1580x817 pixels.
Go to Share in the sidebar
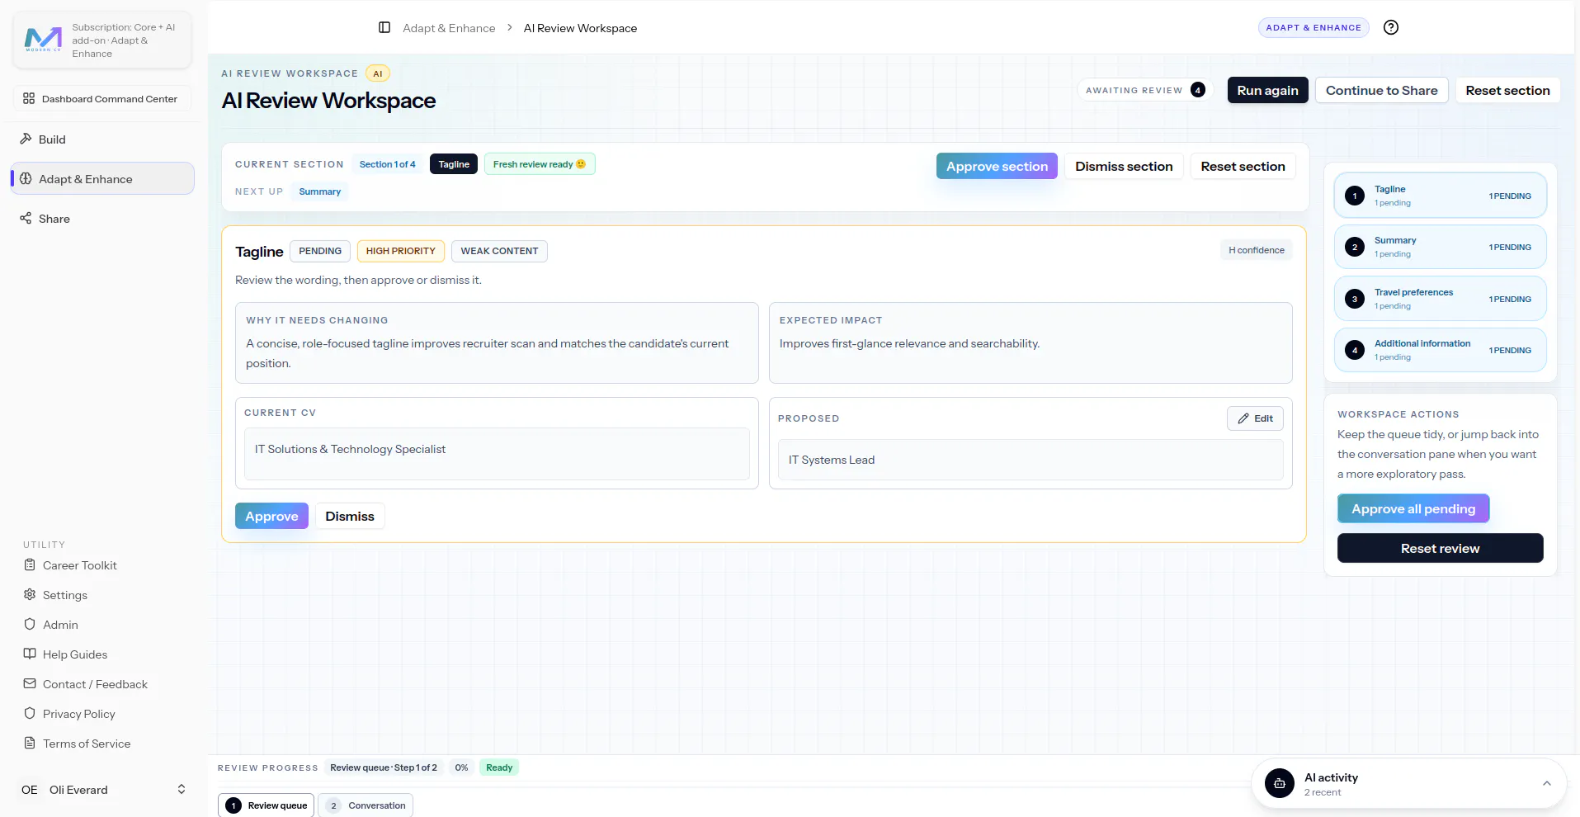click(102, 219)
